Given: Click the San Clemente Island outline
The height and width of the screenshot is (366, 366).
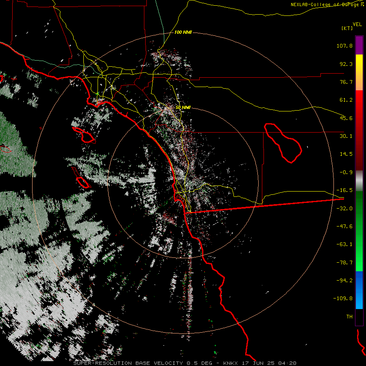Looking at the screenshot, I should pos(81,178).
